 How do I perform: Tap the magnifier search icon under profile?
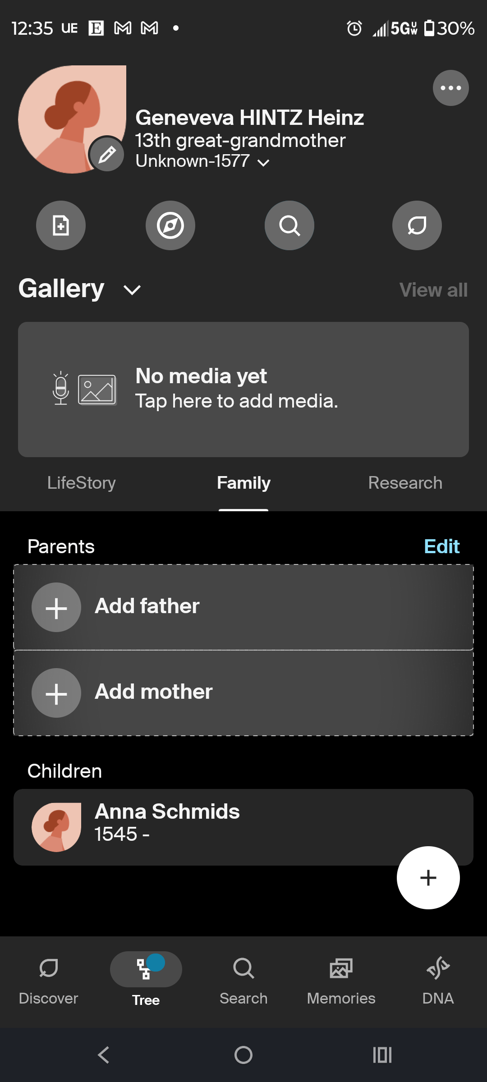(289, 225)
